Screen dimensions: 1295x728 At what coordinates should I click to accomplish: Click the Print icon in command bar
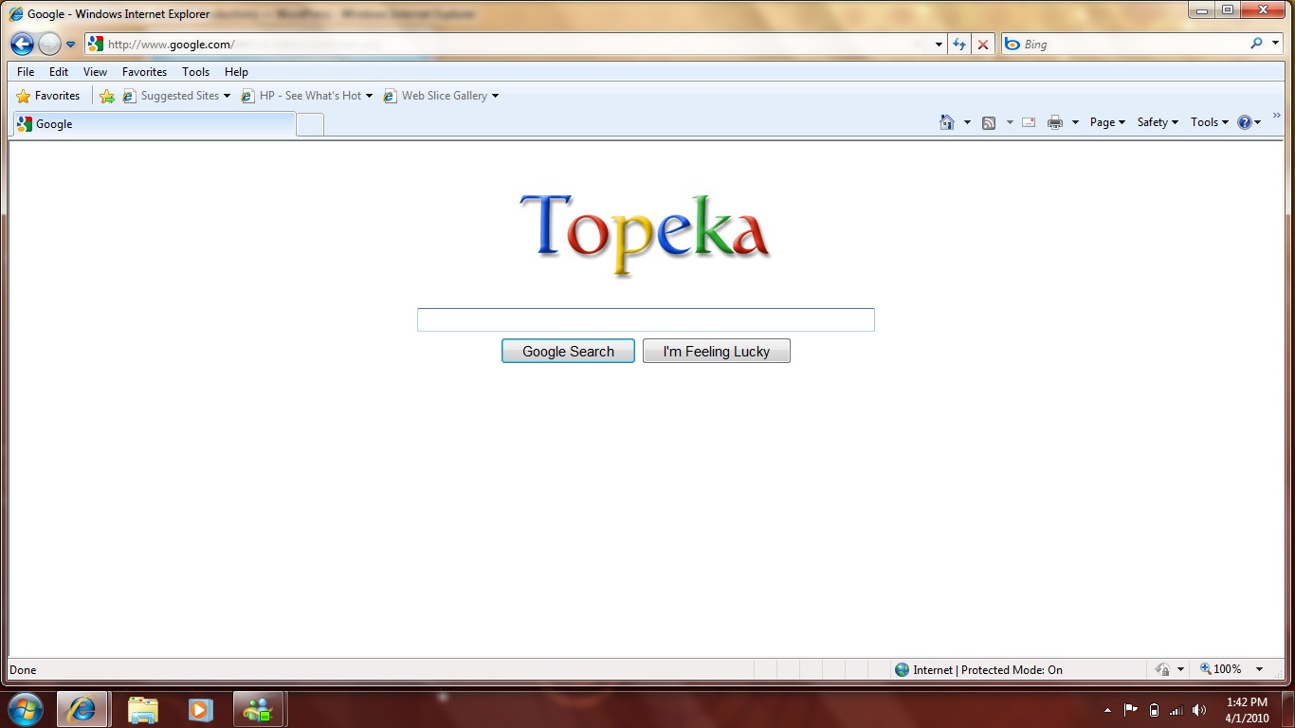point(1054,122)
